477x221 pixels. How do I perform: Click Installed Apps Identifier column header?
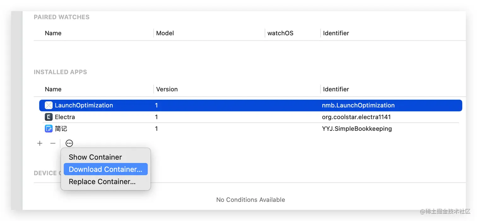[336, 89]
